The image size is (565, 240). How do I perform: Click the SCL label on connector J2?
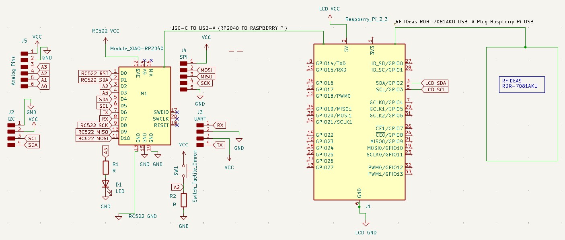pyautogui.click(x=32, y=138)
